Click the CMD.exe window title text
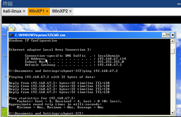The width and height of the screenshot is (181, 117). (40, 35)
